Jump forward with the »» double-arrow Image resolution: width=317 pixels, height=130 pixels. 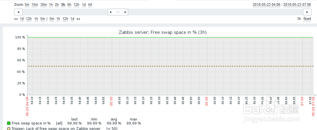[x=78, y=19]
